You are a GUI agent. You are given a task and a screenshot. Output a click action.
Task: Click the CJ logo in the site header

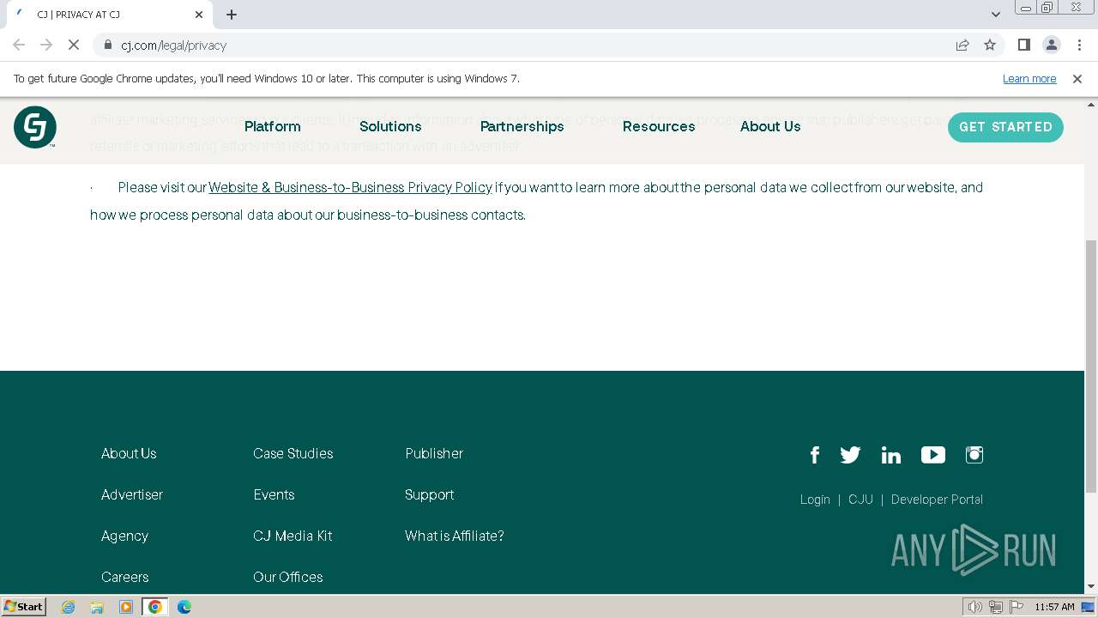tap(35, 127)
